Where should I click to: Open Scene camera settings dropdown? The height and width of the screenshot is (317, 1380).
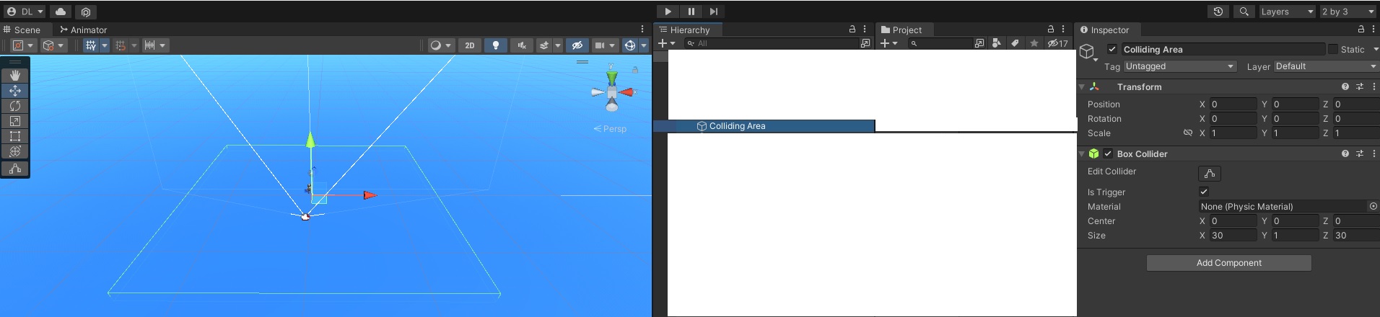tap(605, 45)
